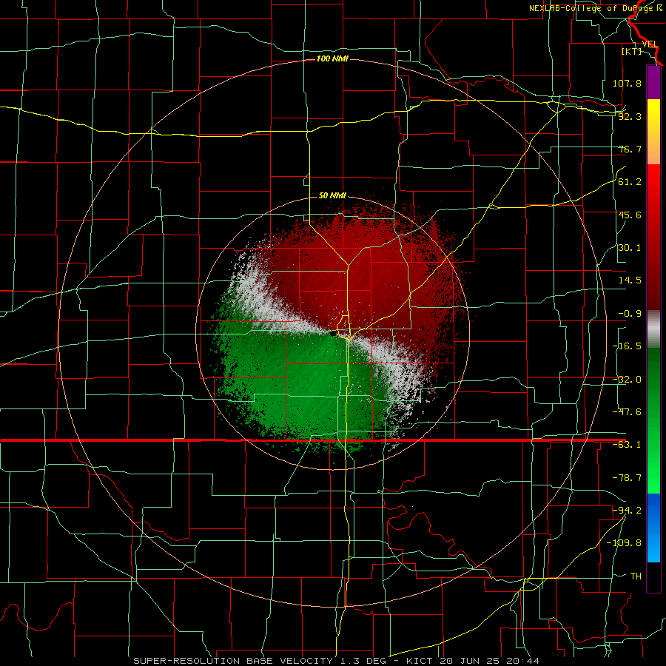Click the blue segment of velocity color bar
Image resolution: width=666 pixels, height=666 pixels.
tap(653, 528)
